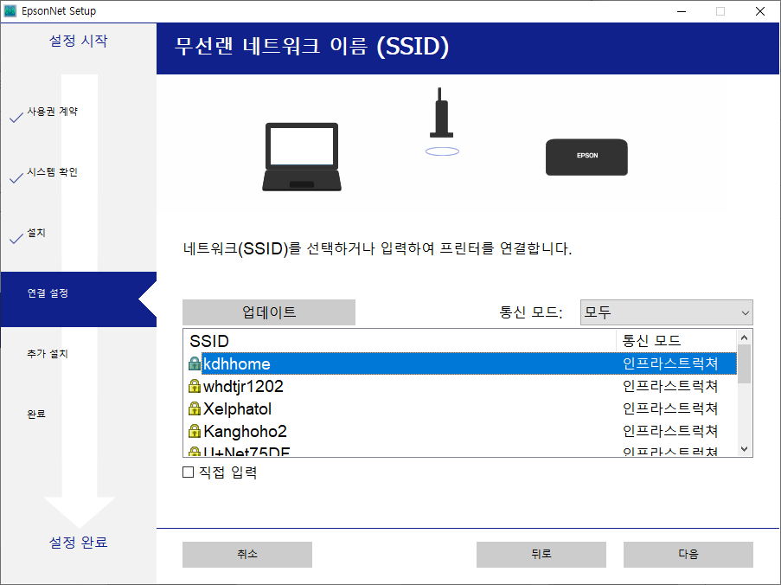Click 인프라스트럭쳐 mode cell for Kanghoho2
Viewport: 781px width, 585px height.
click(670, 431)
